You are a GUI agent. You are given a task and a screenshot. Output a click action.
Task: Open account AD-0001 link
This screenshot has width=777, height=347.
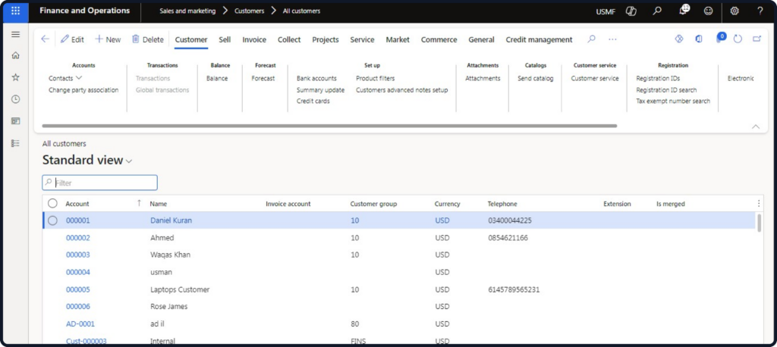[x=80, y=324]
